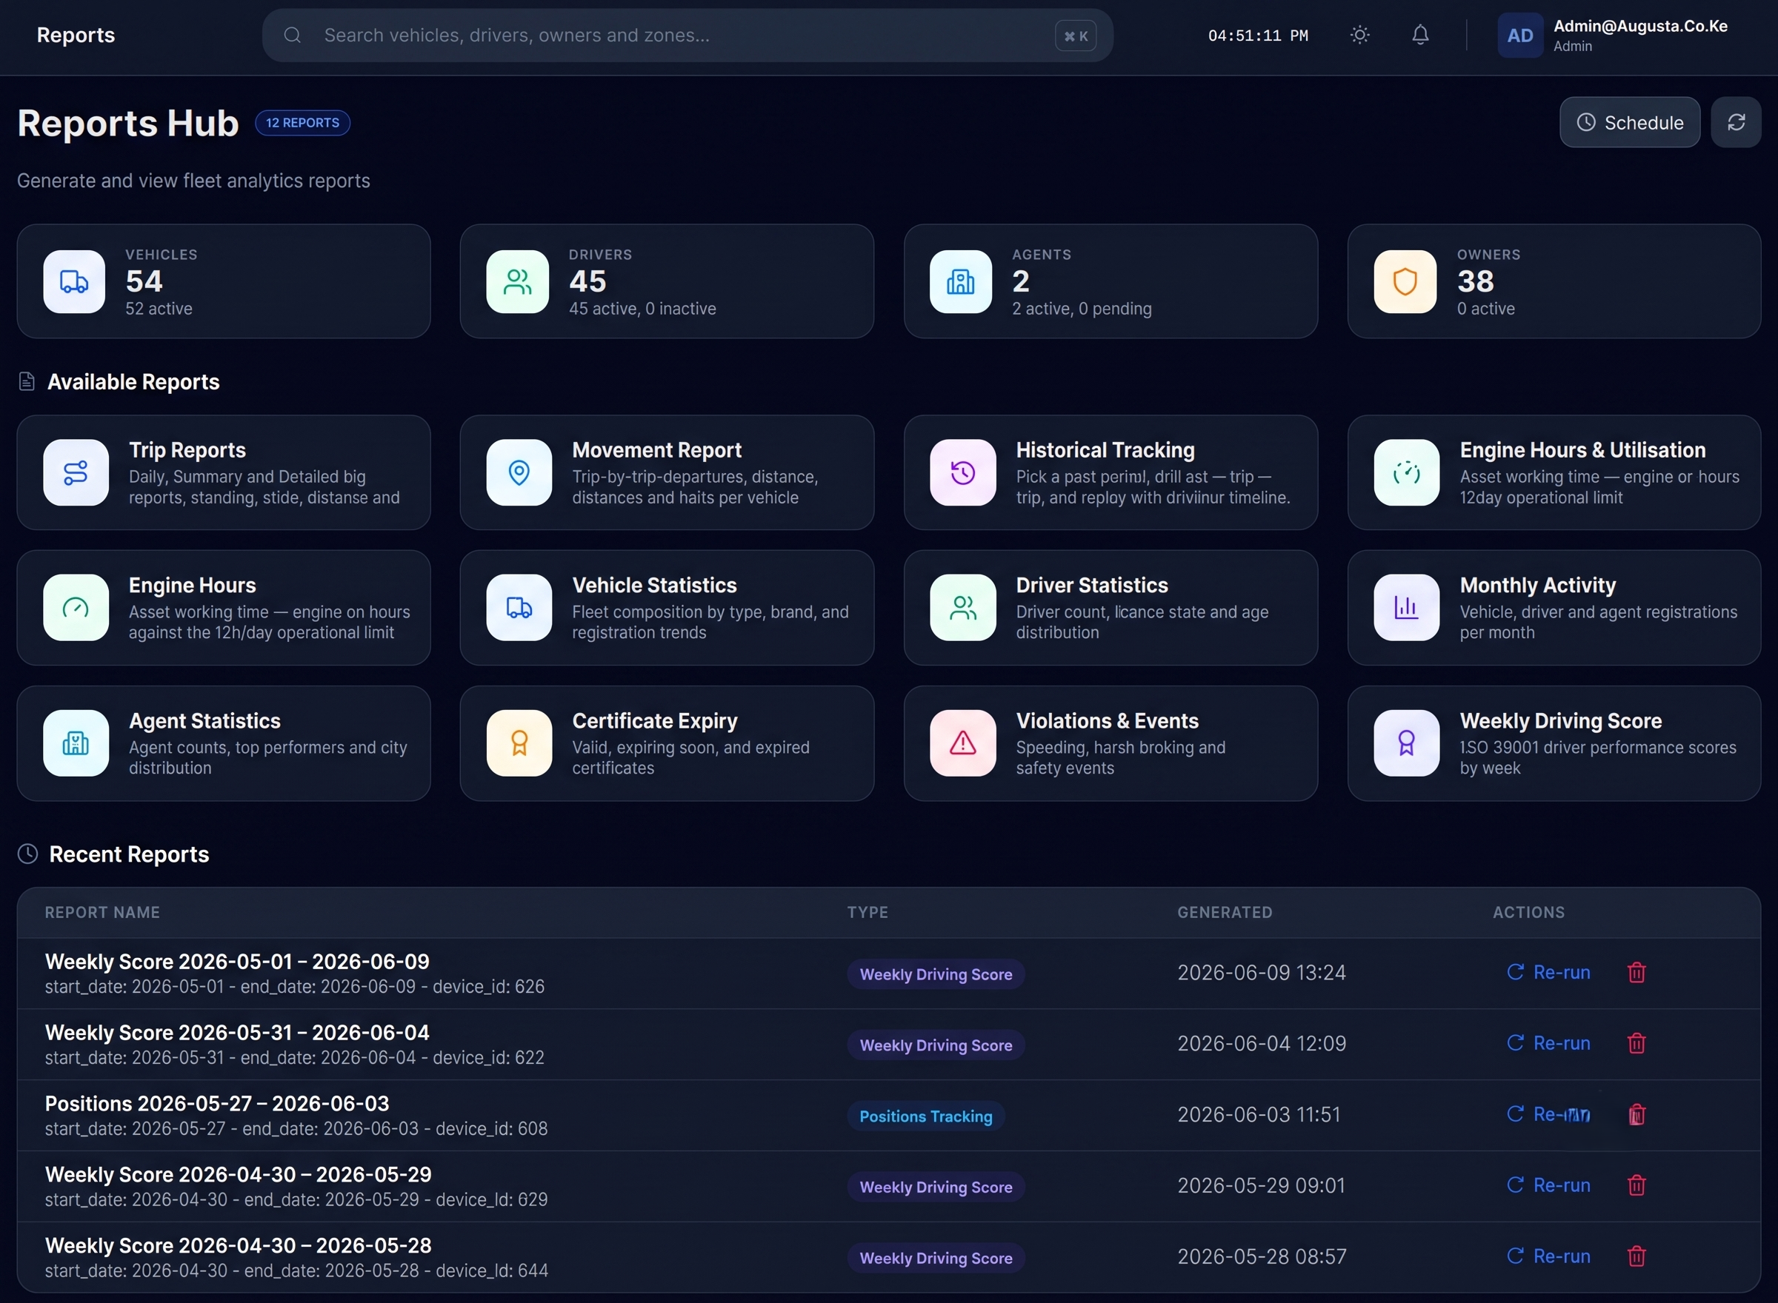The image size is (1778, 1303).
Task: Click the ⌘K shortcut badge
Action: pos(1075,36)
